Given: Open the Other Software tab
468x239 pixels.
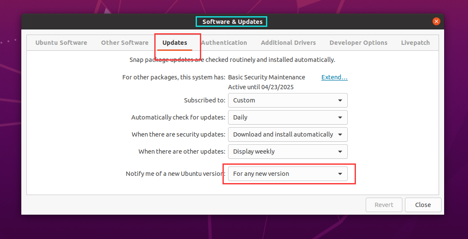Looking at the screenshot, I should coord(124,43).
